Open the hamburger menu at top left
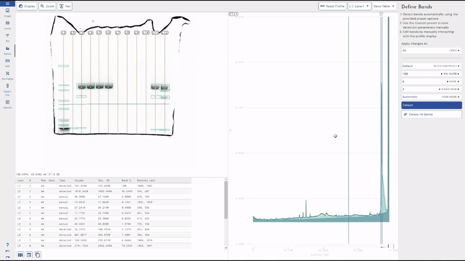This screenshot has height=261, width=465. [8, 3]
